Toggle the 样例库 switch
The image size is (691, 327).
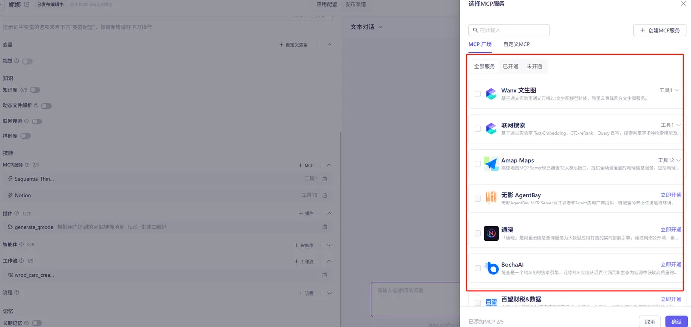tap(25, 136)
